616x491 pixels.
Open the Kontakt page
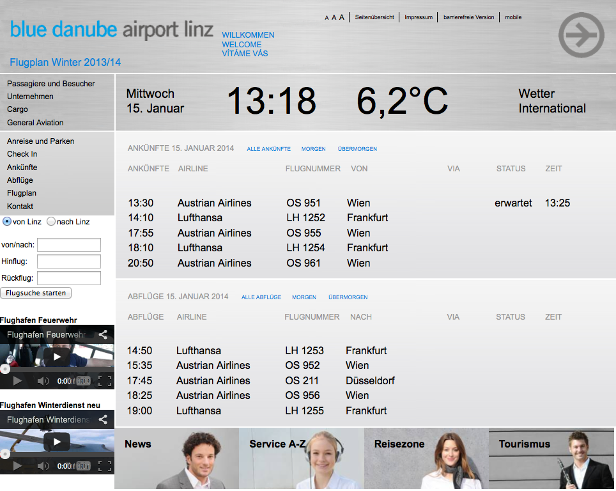tap(20, 207)
